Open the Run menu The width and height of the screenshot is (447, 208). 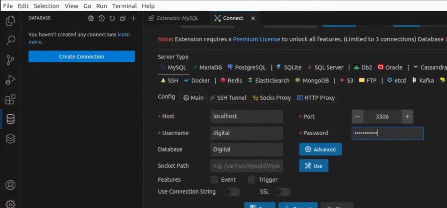(101, 6)
